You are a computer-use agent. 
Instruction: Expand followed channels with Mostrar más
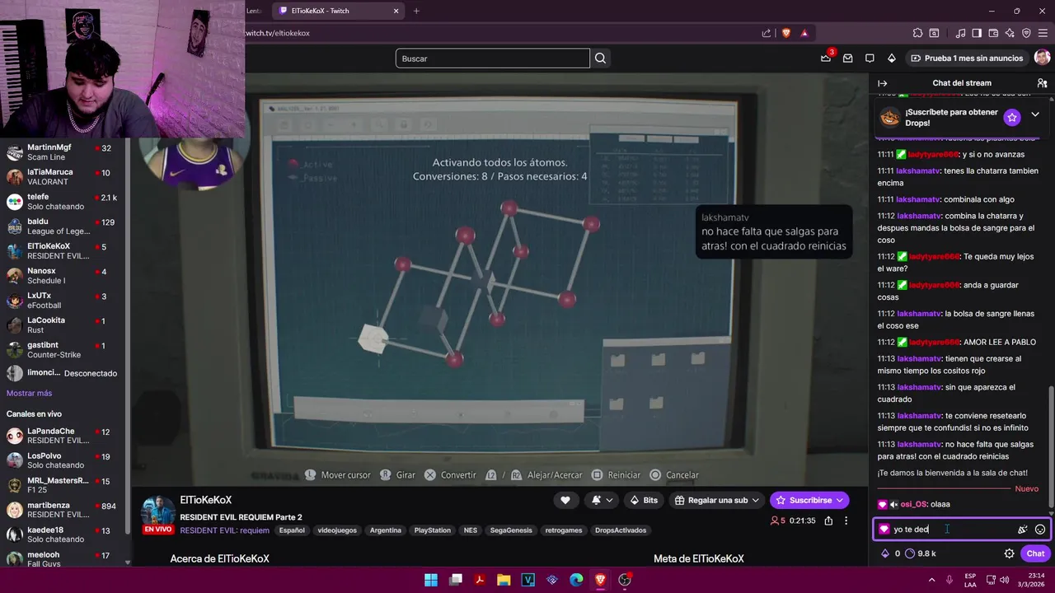click(x=29, y=393)
